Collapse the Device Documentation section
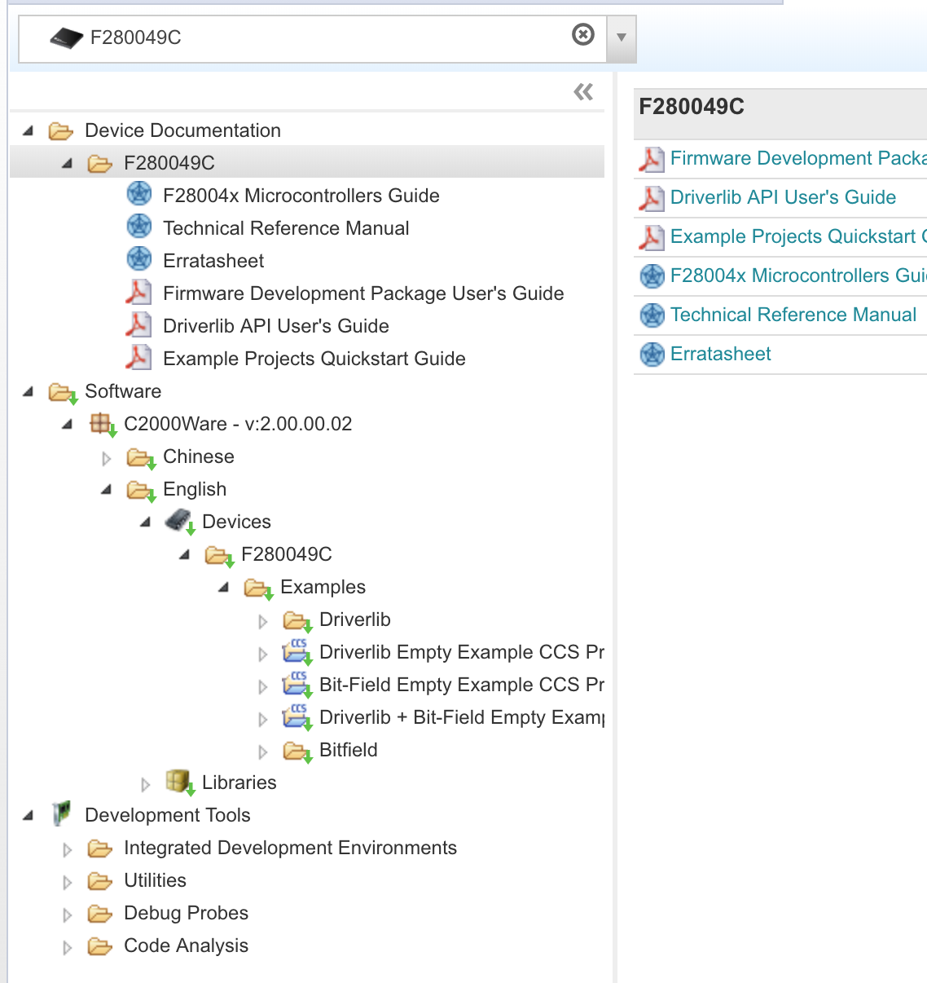This screenshot has width=927, height=983. click(x=27, y=130)
